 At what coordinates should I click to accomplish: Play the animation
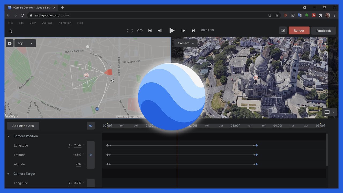172,31
